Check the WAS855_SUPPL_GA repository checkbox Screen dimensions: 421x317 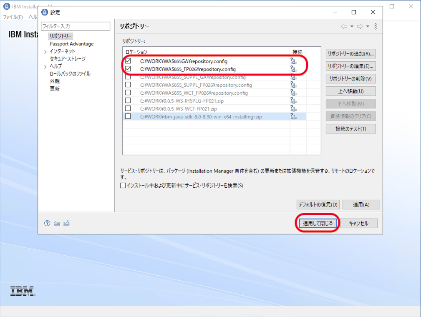point(128,77)
